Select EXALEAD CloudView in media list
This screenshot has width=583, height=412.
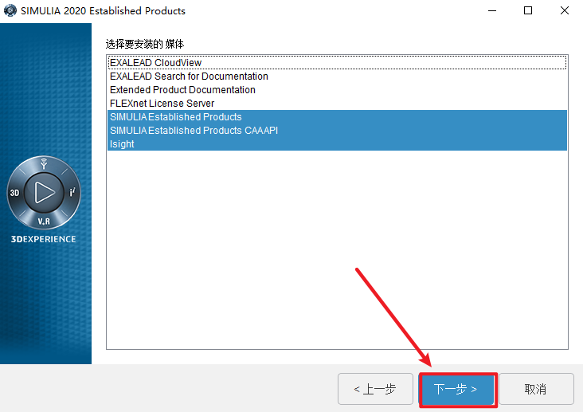pos(156,63)
